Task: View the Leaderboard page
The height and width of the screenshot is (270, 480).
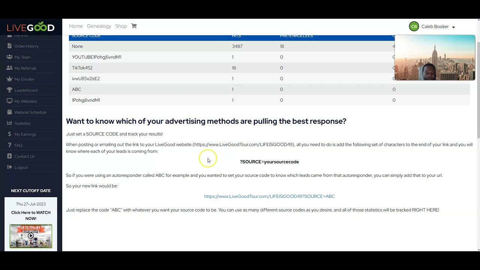Action: (26, 90)
